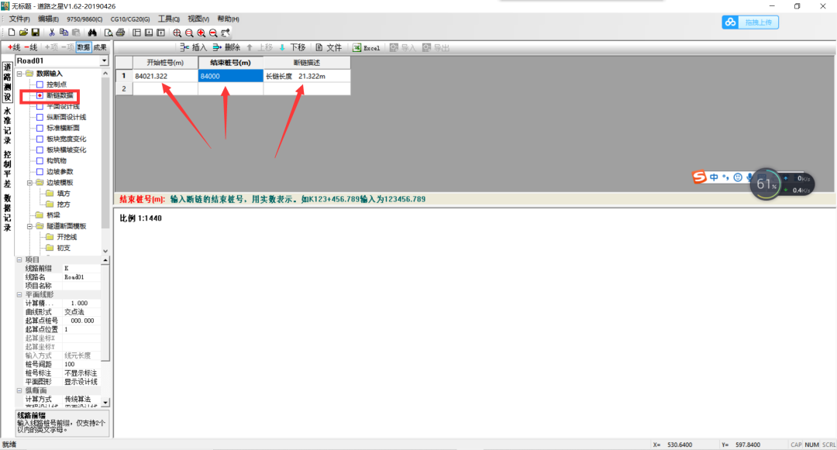Click the 文件 file button in grid toolbar
Screen dimensions: 837x450
coord(329,47)
